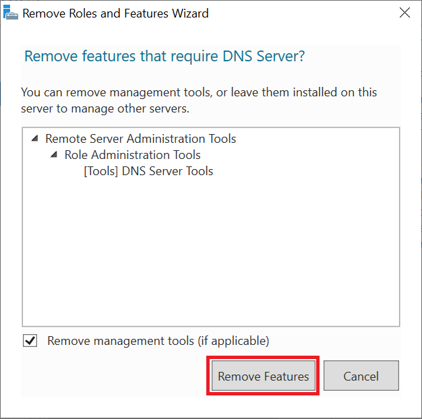The height and width of the screenshot is (419, 422).
Task: Uncheck Remove management tools checkbox box
Action: 30,341
